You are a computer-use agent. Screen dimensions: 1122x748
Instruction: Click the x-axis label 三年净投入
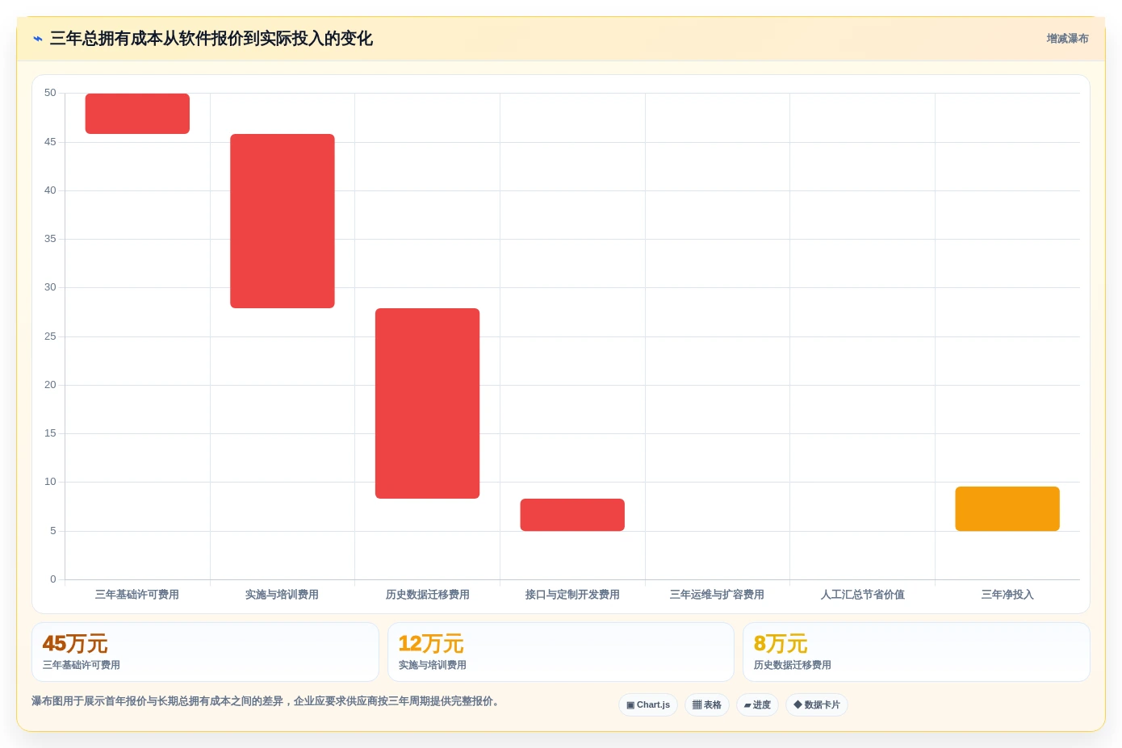(1007, 595)
